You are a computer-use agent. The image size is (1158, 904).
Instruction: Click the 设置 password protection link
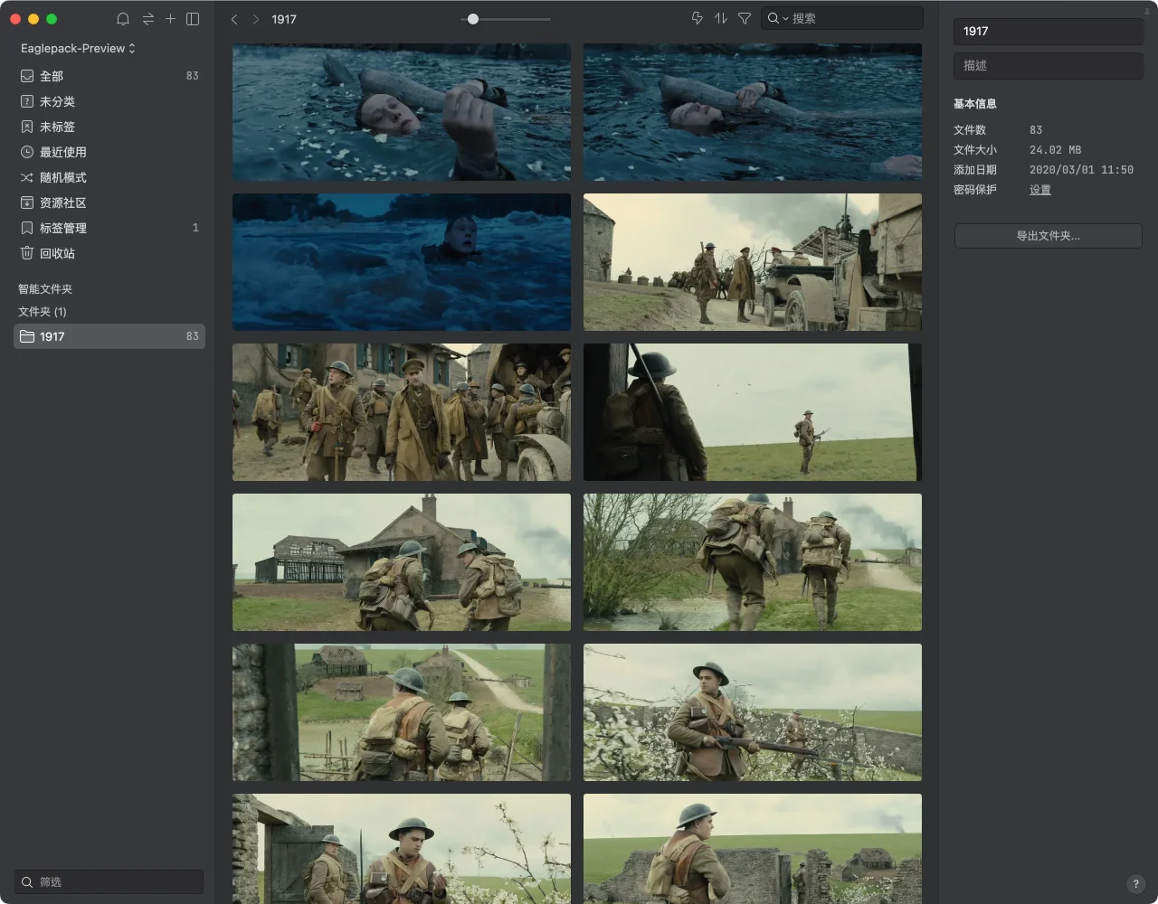1040,190
